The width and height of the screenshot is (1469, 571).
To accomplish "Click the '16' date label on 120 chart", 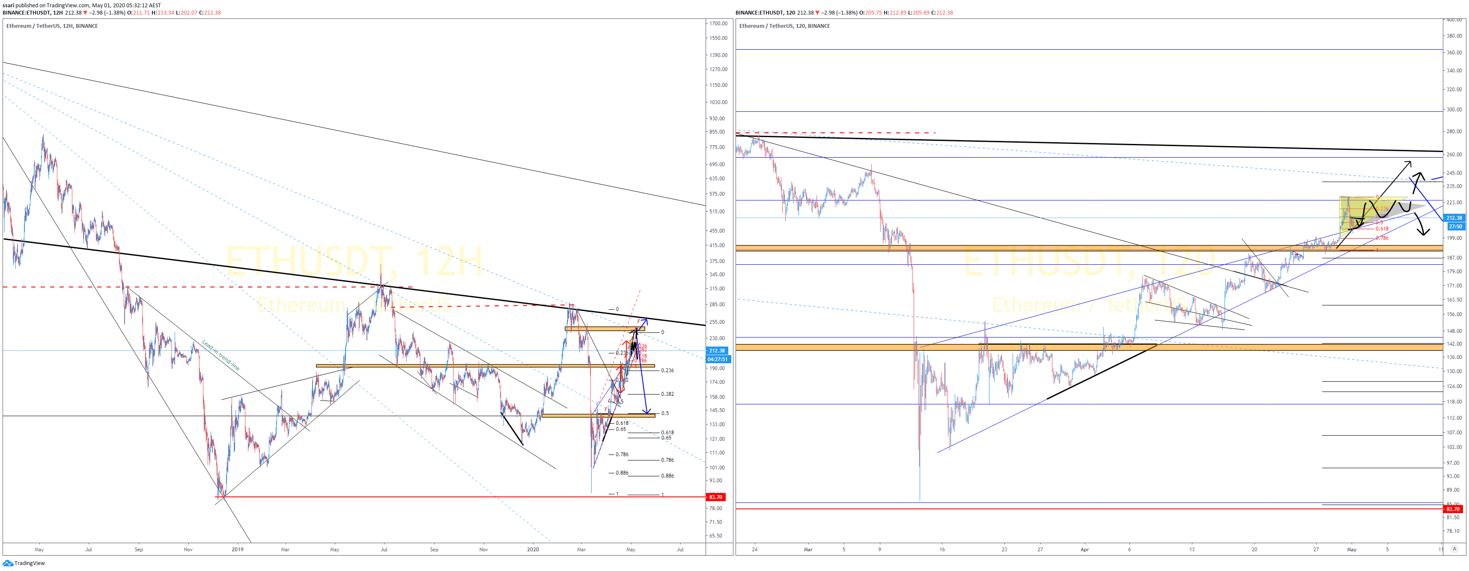I will [942, 550].
